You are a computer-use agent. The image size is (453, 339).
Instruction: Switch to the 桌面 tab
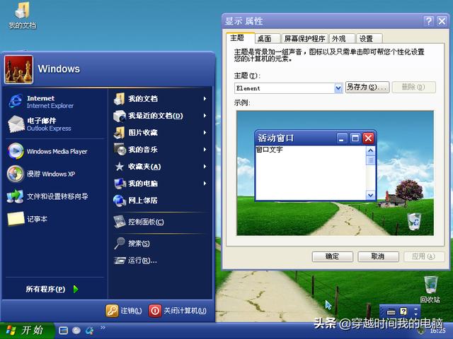click(268, 39)
